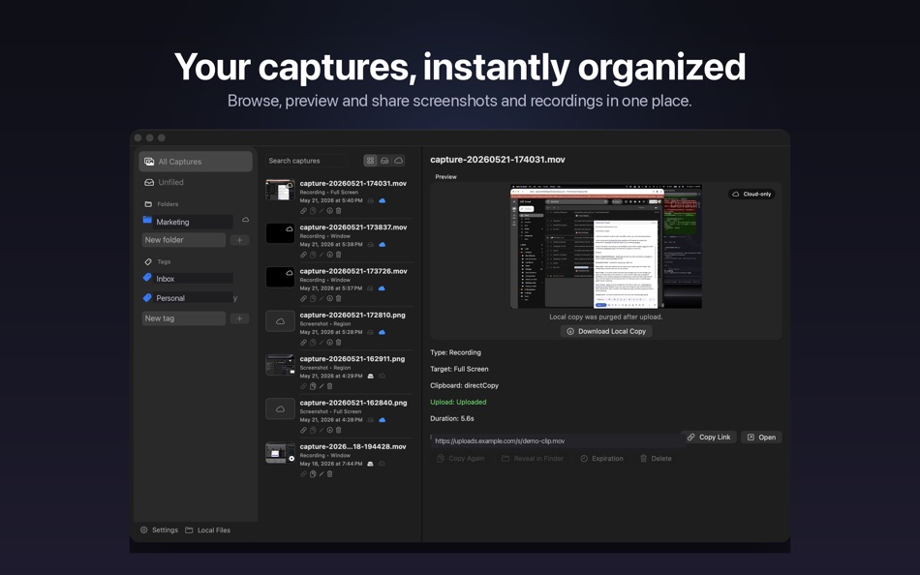Download icon in capture-20260521-174031.mov row
920x575 pixels.
(x=329, y=211)
